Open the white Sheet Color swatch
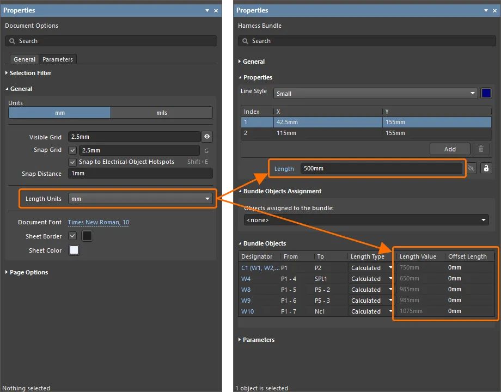 coord(74,250)
